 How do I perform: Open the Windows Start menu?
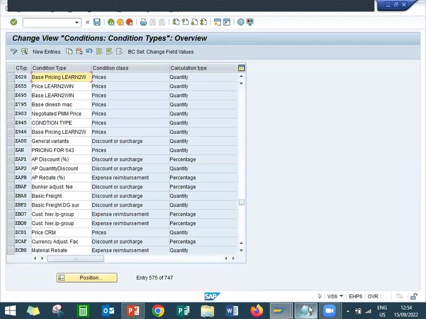coord(10,311)
